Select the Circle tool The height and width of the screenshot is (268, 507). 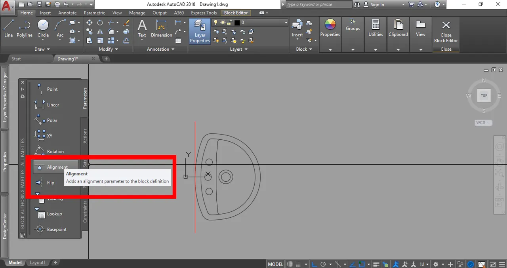tap(43, 29)
